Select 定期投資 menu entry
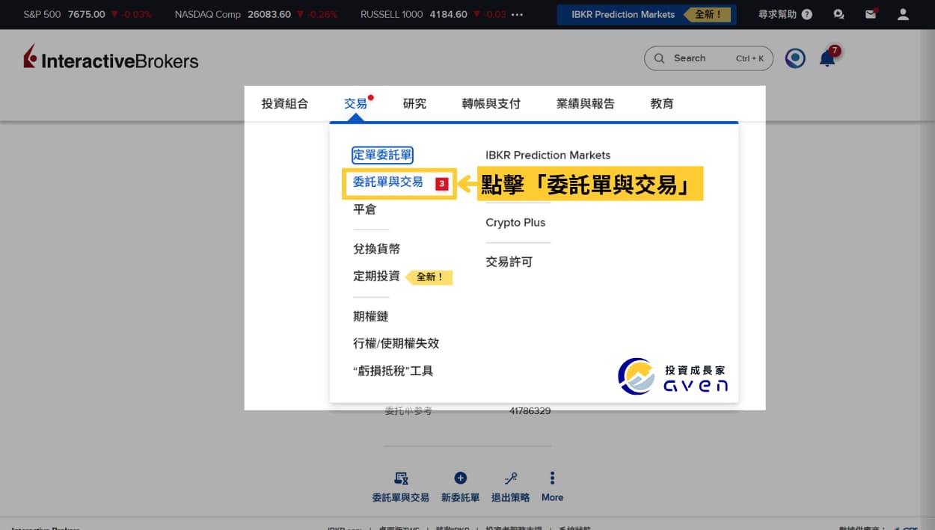 click(x=376, y=277)
